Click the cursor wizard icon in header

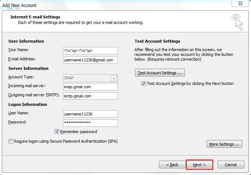(x=237, y=21)
